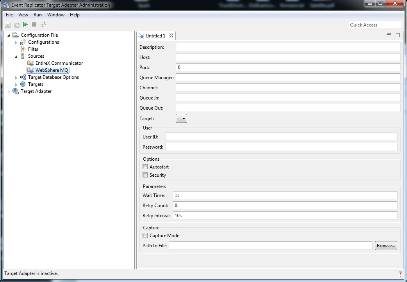Click the Queue Manager input field

click(288, 78)
